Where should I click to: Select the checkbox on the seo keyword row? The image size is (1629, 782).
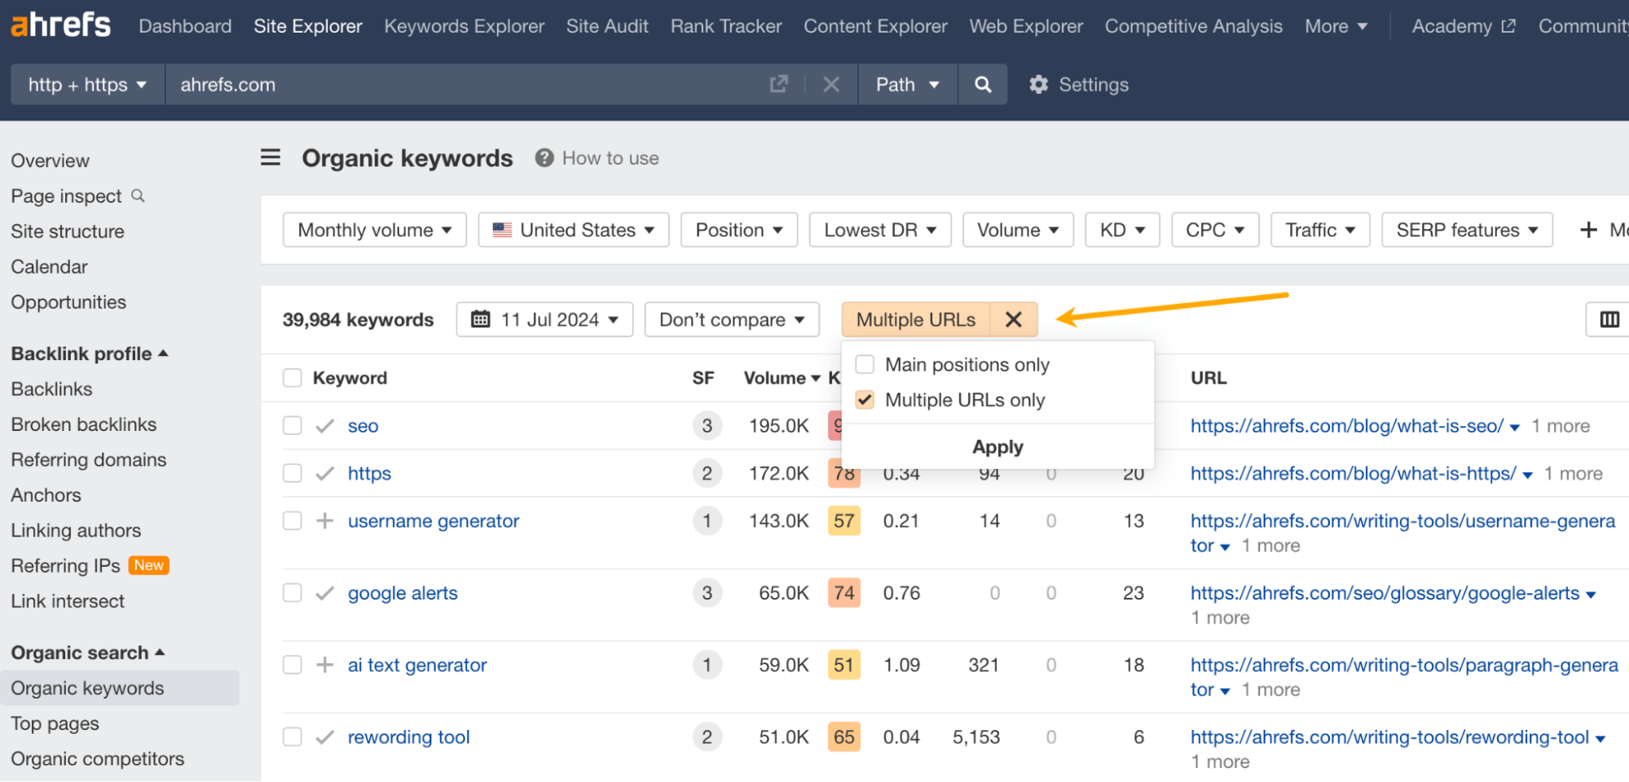coord(292,425)
